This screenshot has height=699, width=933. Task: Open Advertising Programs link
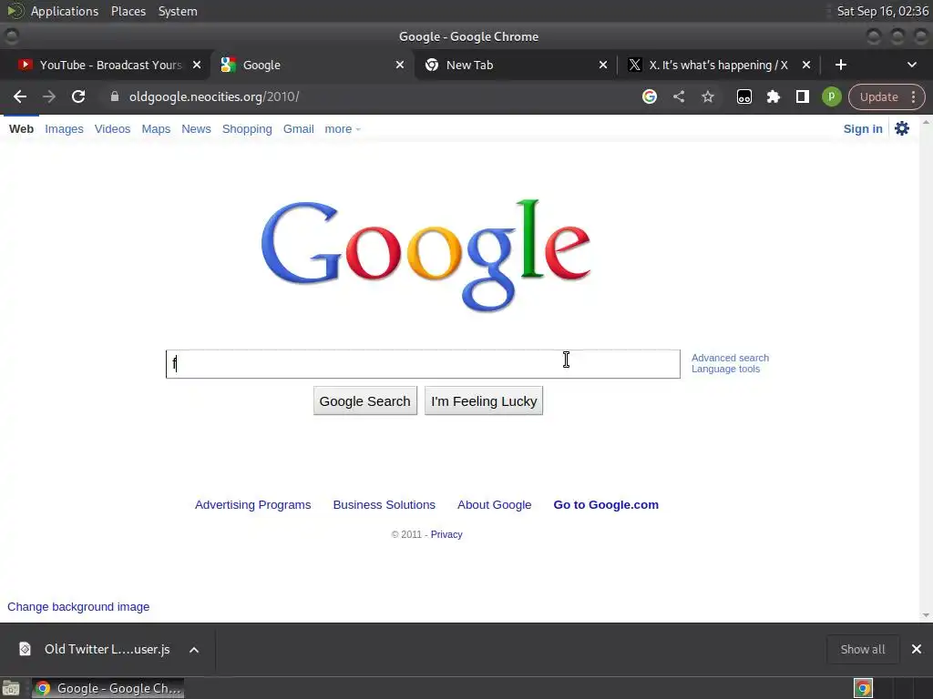click(x=253, y=504)
